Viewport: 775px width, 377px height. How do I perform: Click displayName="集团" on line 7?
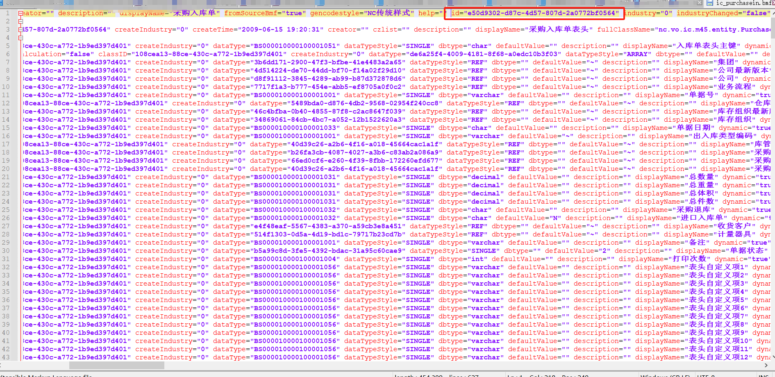(701, 62)
